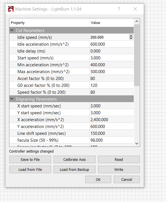
Task: Click the Save to File button
Action: coord(30,159)
